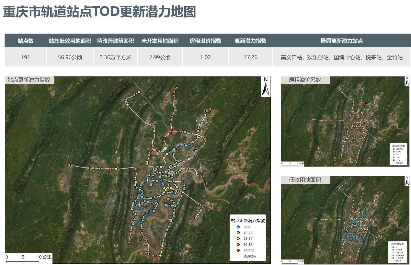The image size is (411, 265).
Task: Select the 7.99公顷 value cell
Action: [x=160, y=57]
